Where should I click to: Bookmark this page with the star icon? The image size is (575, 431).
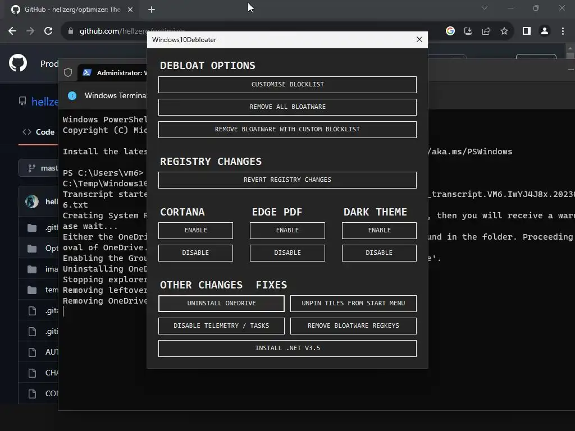click(504, 31)
